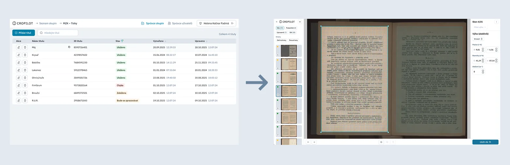Select scan thumbnail number 5
The width and height of the screenshot is (510, 165).
pyautogui.click(x=289, y=104)
